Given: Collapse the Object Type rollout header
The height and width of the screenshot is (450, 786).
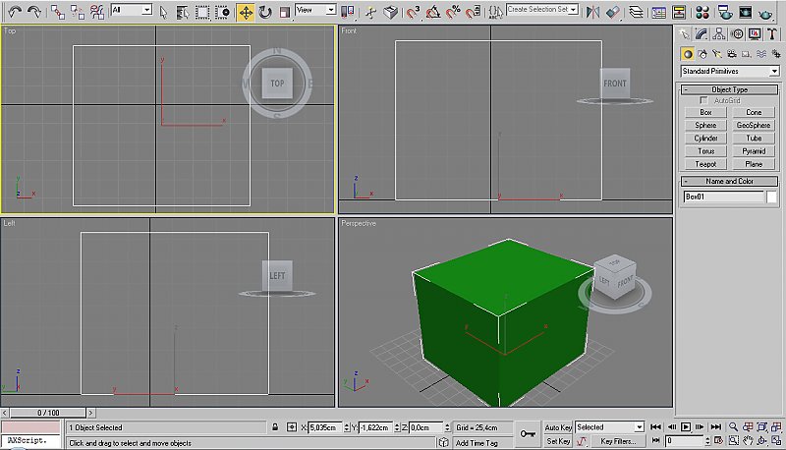Looking at the screenshot, I should pos(729,89).
